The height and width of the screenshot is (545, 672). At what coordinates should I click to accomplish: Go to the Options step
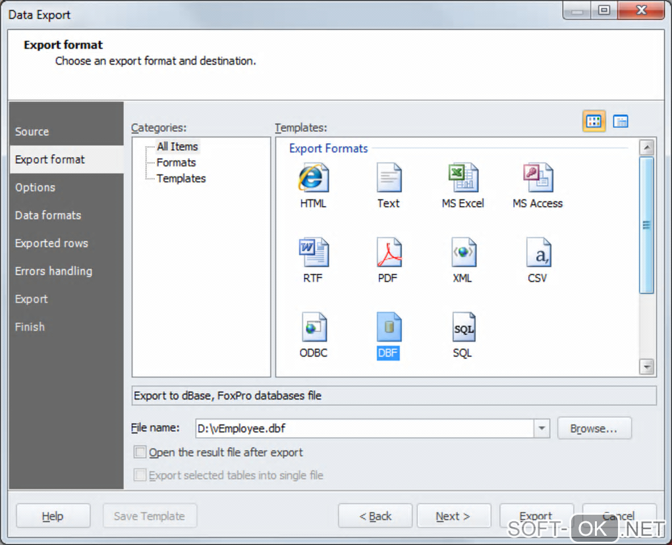click(66, 187)
